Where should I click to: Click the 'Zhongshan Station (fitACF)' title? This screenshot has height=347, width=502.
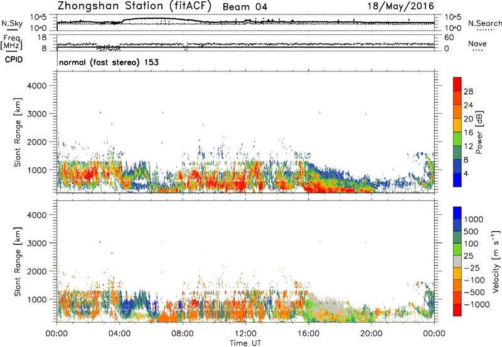[134, 6]
